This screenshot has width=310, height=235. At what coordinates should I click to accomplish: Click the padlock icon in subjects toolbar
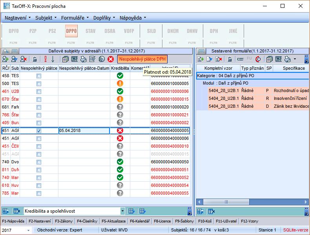(x=35, y=59)
